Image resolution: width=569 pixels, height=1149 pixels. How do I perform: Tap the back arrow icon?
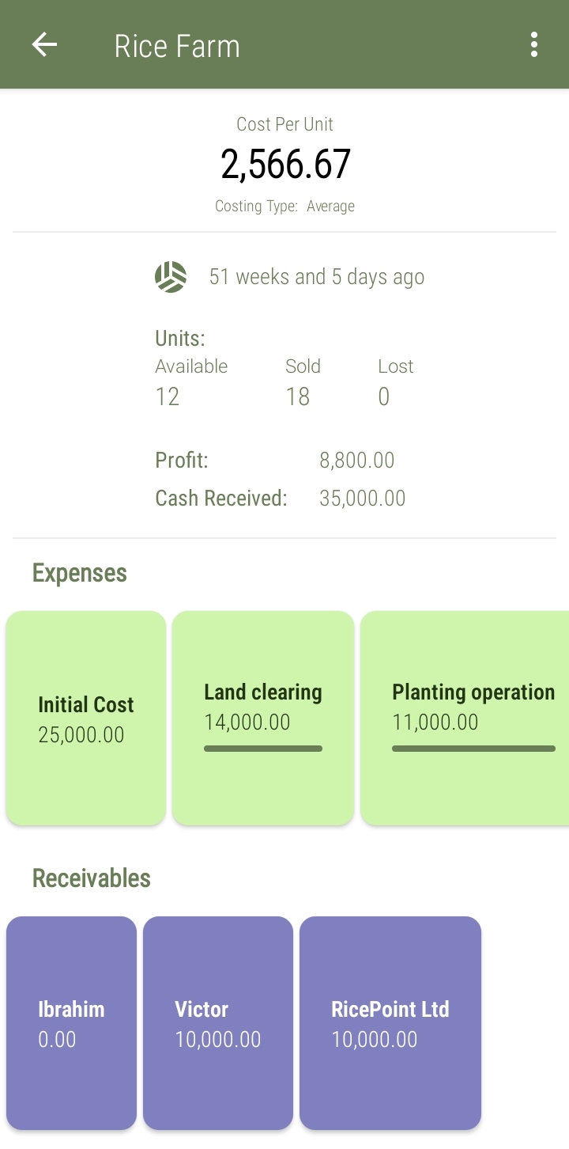pyautogui.click(x=44, y=45)
